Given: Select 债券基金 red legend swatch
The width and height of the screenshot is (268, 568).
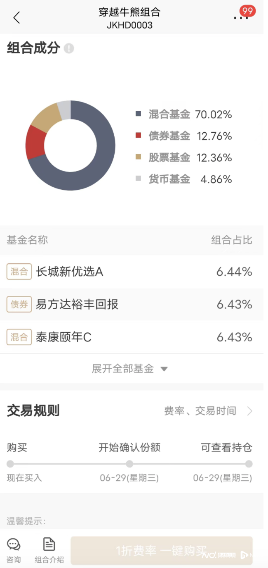Looking at the screenshot, I should [x=138, y=136].
